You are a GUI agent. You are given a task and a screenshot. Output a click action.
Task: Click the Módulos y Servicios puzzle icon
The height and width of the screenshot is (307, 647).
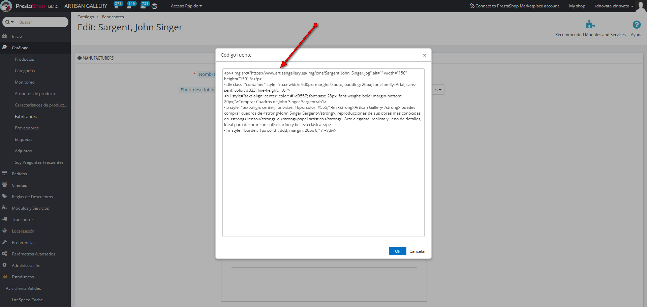click(5, 208)
